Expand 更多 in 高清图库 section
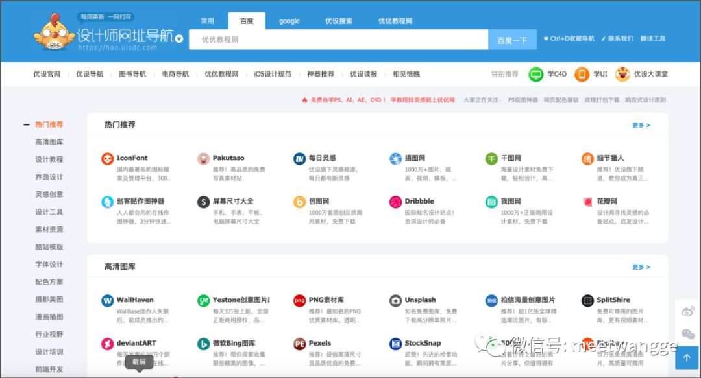Viewport: 701px width, 378px height. click(x=641, y=267)
